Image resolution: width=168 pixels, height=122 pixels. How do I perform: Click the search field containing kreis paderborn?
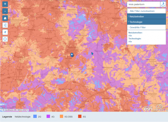click(143, 4)
